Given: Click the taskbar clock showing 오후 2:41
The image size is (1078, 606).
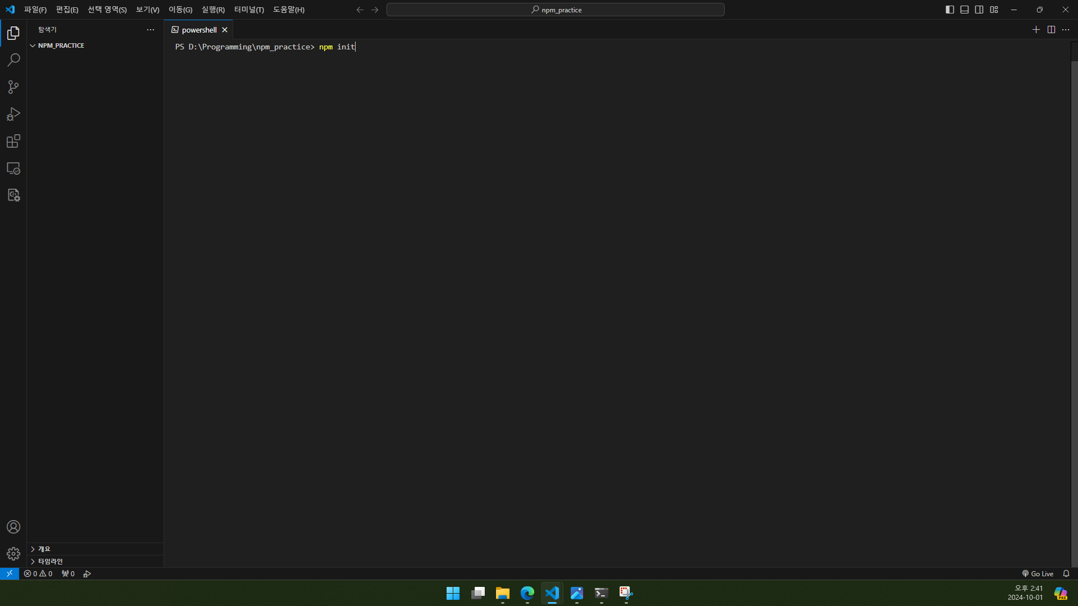Looking at the screenshot, I should (1026, 593).
